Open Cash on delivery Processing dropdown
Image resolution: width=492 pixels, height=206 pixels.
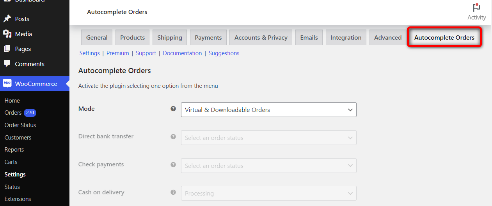pyautogui.click(x=269, y=193)
